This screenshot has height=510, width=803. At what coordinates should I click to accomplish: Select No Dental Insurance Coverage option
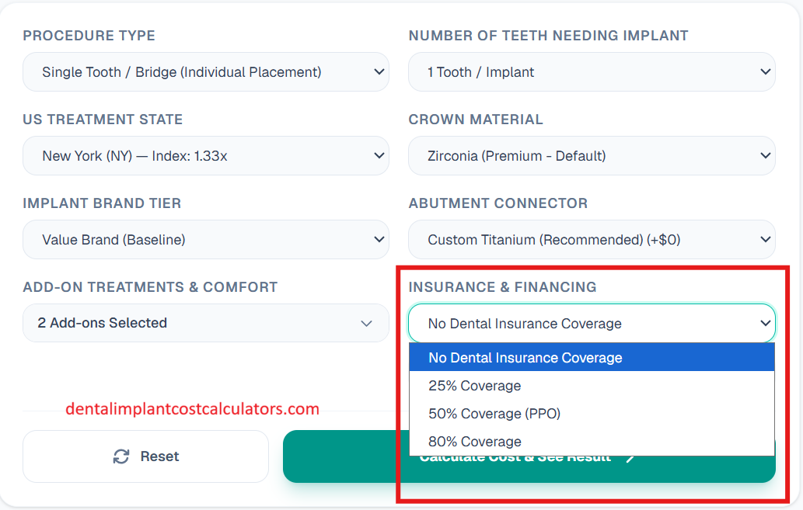coord(592,358)
